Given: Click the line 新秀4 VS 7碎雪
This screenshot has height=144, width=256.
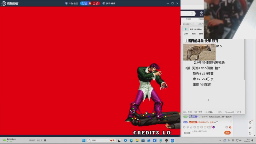Looking at the screenshot, I should pos(203,74).
